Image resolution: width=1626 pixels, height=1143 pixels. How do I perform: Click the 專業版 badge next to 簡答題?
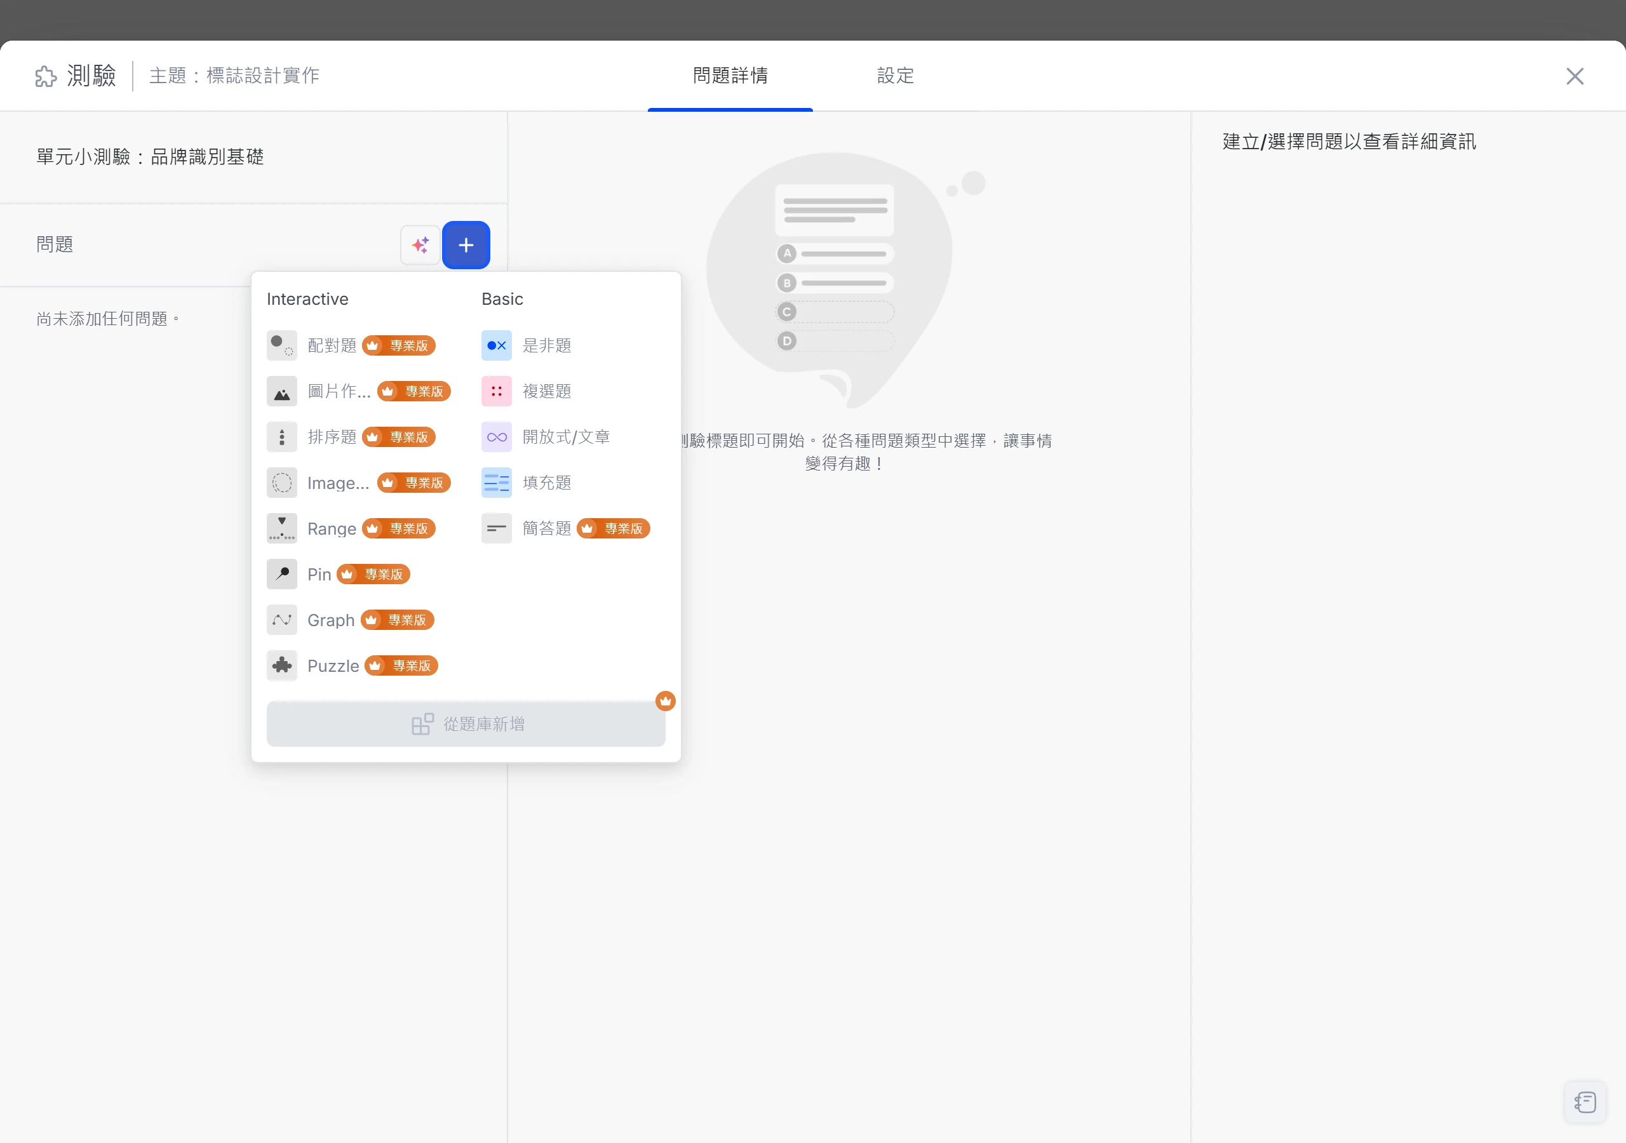pos(614,529)
